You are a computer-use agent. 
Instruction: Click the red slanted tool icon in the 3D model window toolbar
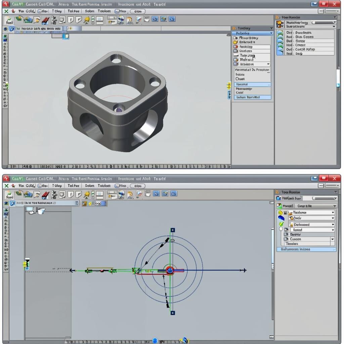46,20
